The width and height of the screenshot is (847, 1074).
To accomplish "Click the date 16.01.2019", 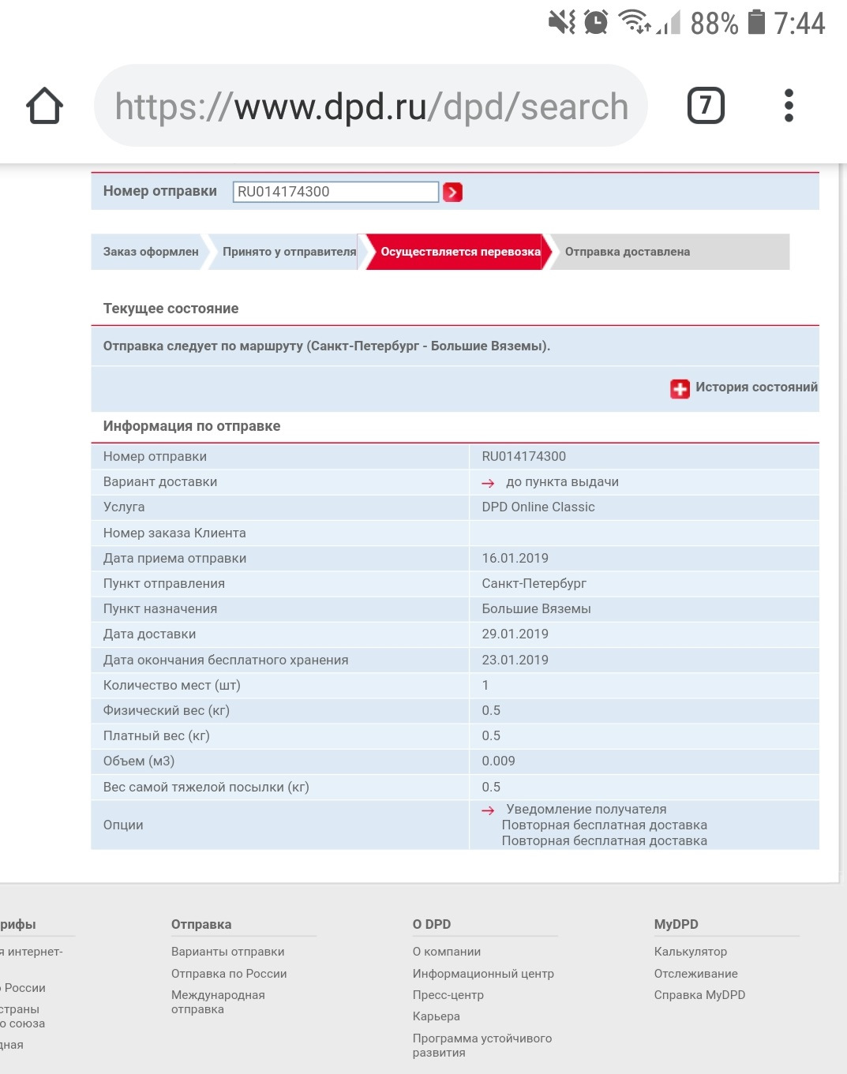I will pos(515,558).
